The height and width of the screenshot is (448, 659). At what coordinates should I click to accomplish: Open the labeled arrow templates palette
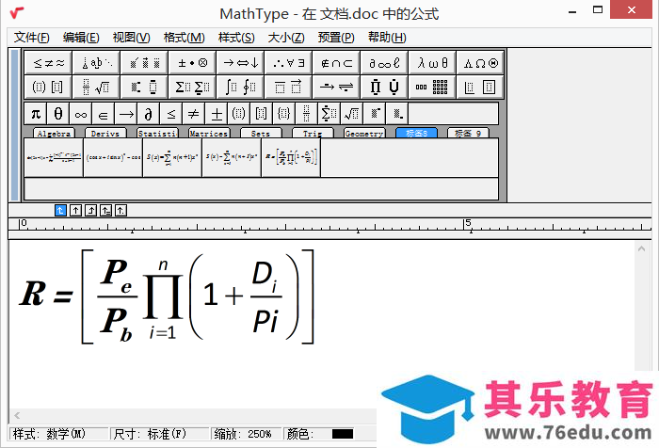[x=336, y=87]
